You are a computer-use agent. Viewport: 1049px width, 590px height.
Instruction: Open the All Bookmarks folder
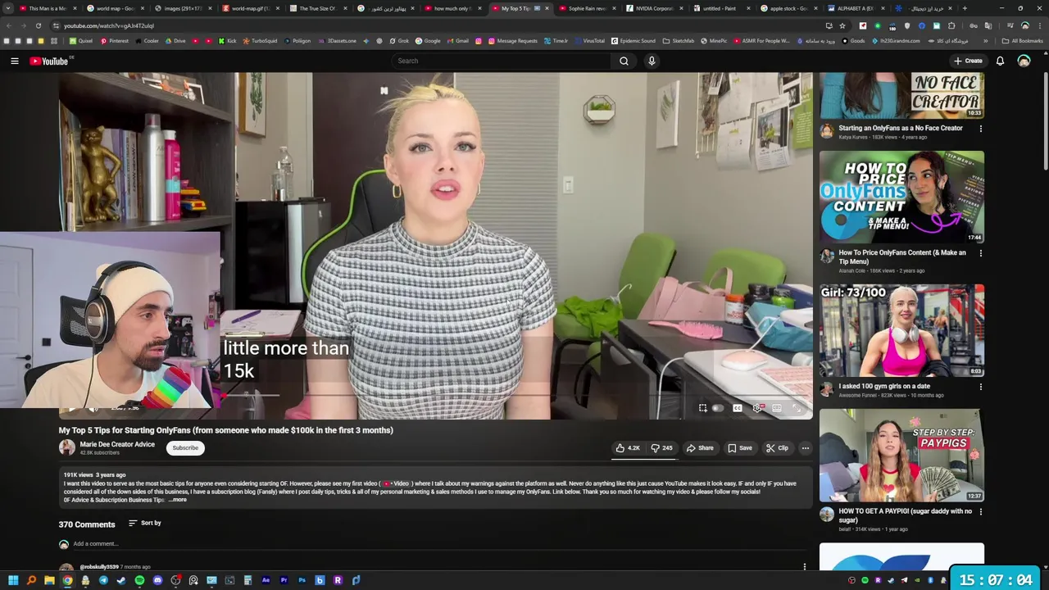(1024, 41)
